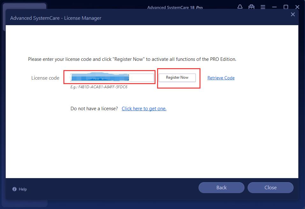
Task: Click the 'Do not have a license?' text
Action: (x=94, y=109)
